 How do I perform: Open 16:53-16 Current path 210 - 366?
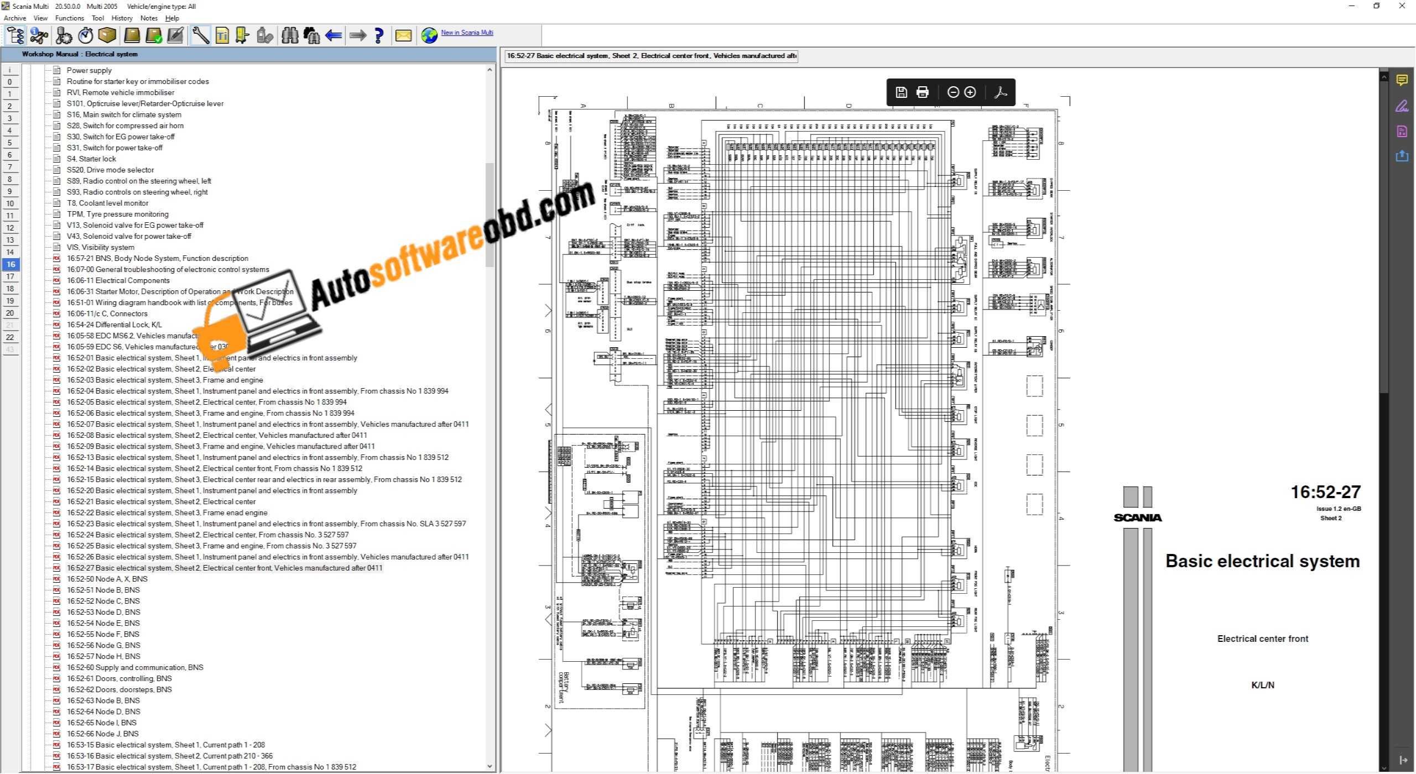(x=170, y=756)
